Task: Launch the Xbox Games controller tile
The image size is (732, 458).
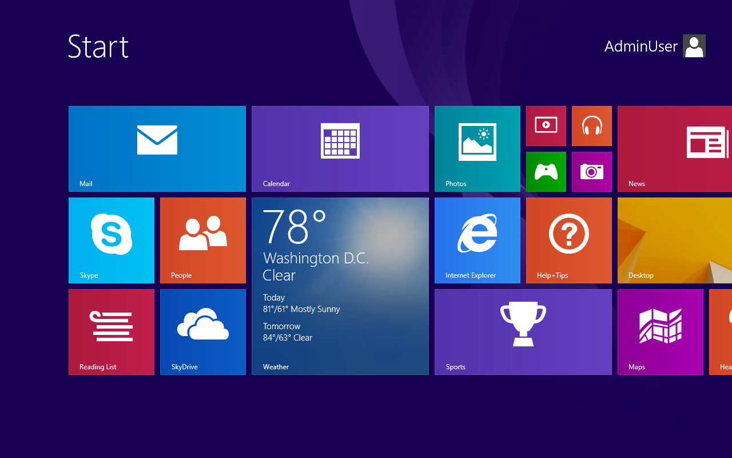Action: 546,172
